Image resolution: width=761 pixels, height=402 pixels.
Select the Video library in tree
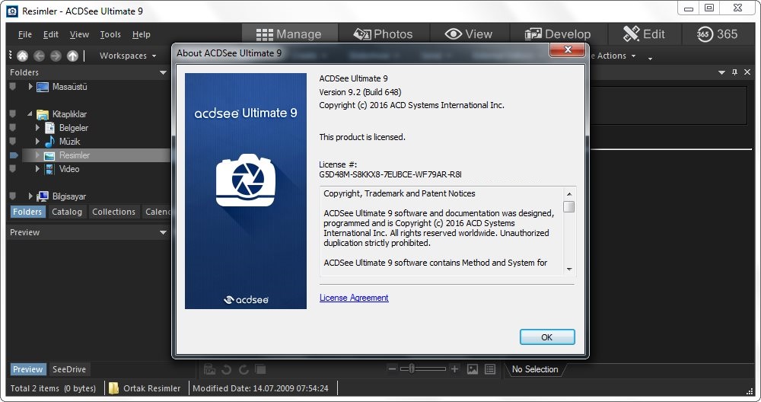(x=69, y=169)
